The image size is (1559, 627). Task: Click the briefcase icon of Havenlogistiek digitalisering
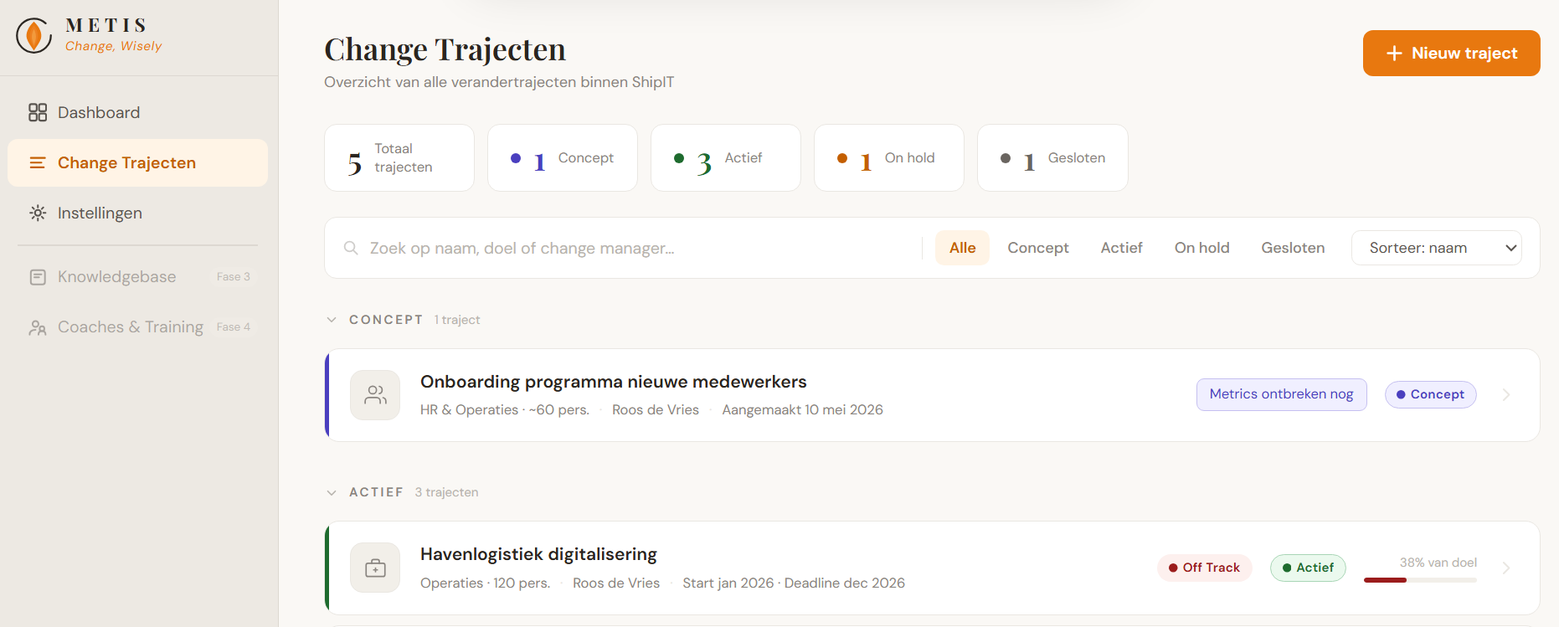pos(375,568)
